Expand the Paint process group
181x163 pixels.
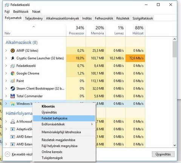click(6, 81)
